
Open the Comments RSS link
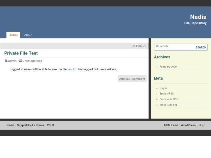169,99
